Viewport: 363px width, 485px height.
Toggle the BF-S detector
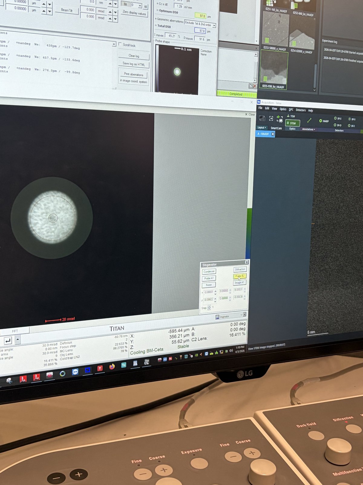tap(352, 119)
